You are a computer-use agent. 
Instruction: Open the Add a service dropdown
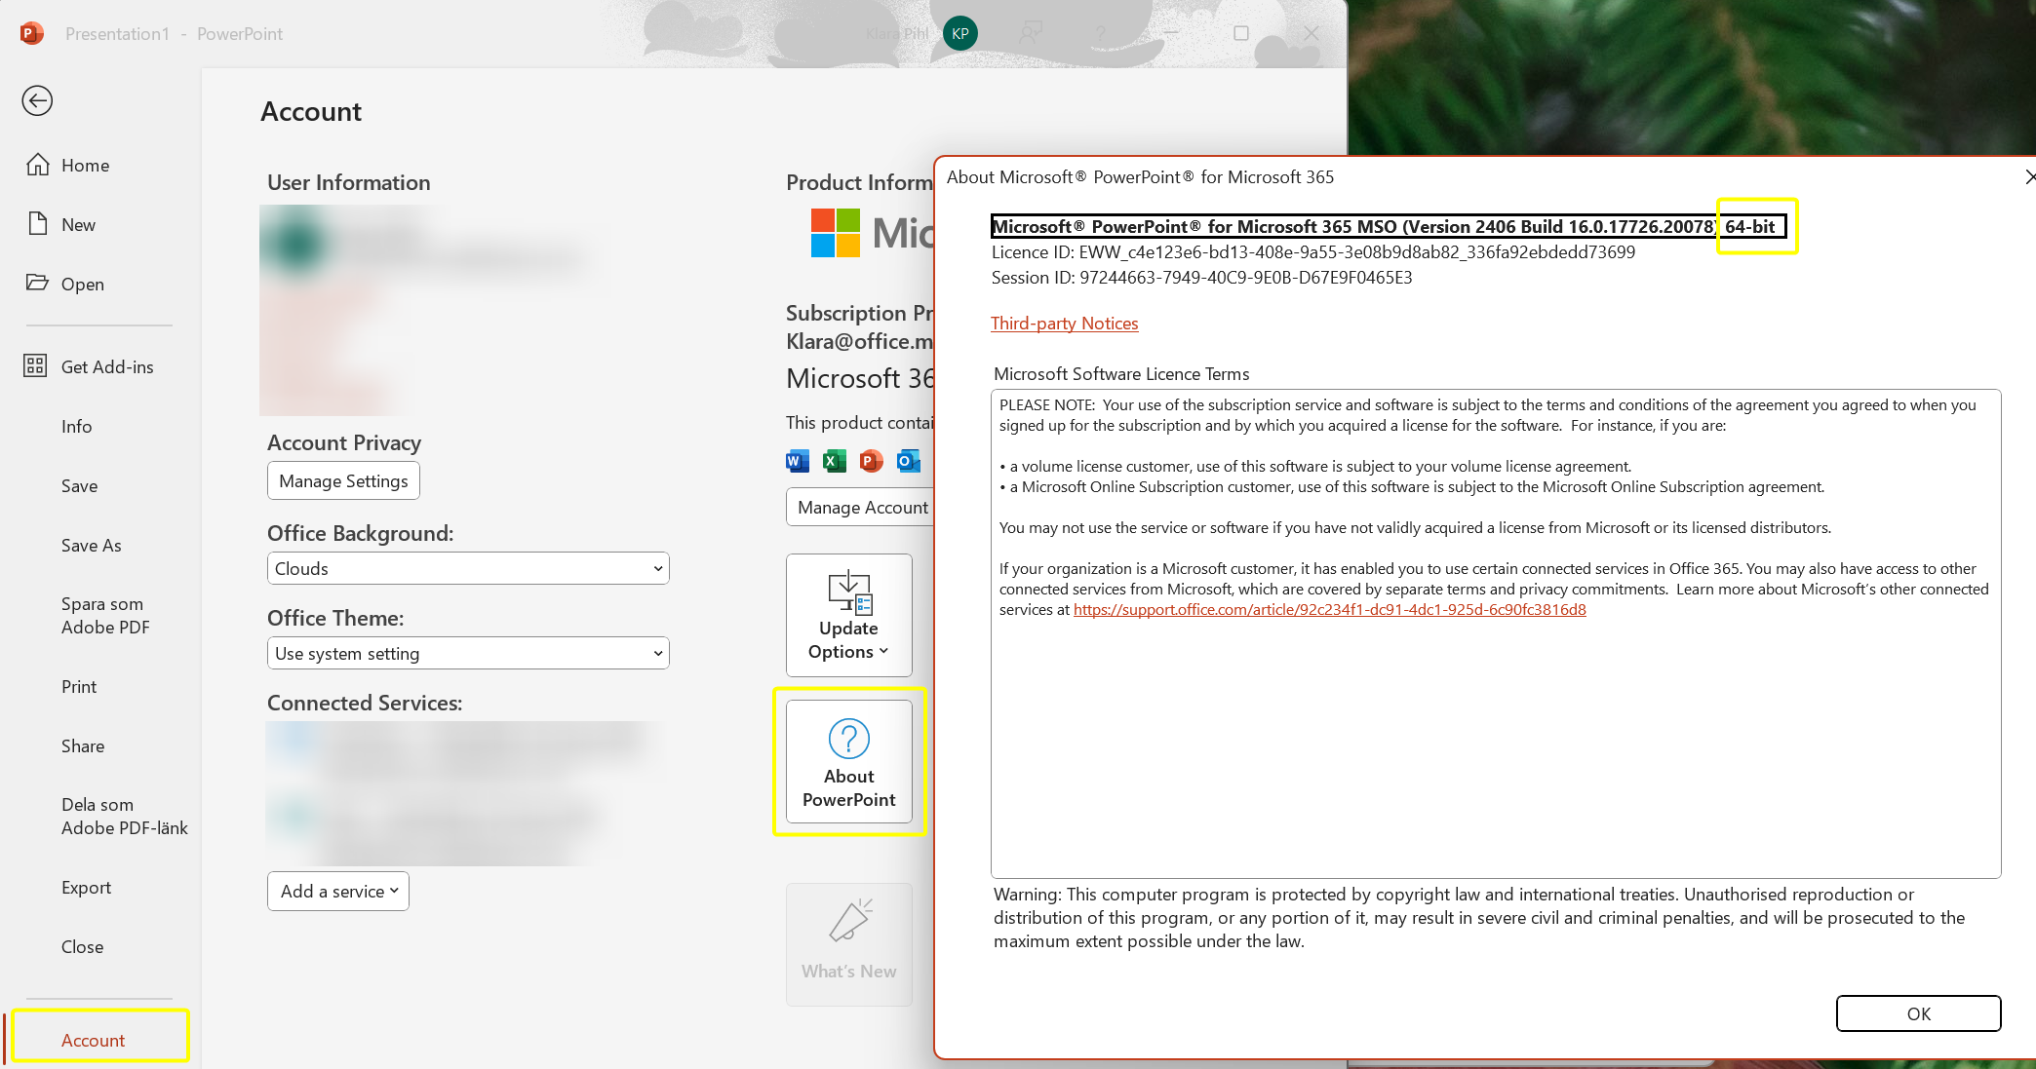point(338,891)
